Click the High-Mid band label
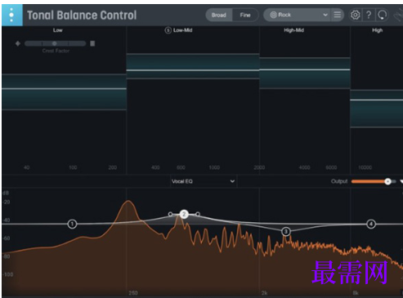Screen dimensions: 403x298 (293, 30)
